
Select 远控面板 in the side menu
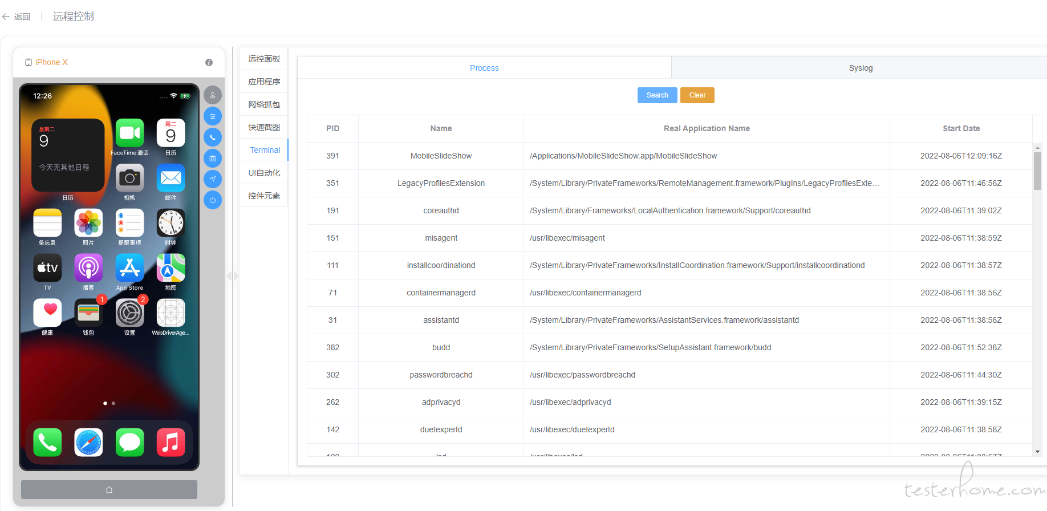click(264, 59)
